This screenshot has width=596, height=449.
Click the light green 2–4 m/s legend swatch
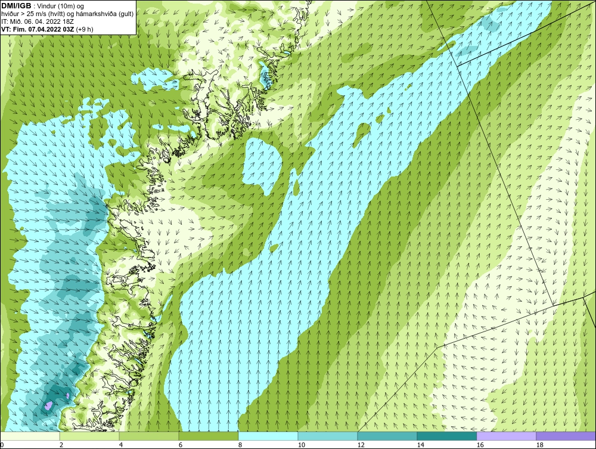(x=89, y=436)
